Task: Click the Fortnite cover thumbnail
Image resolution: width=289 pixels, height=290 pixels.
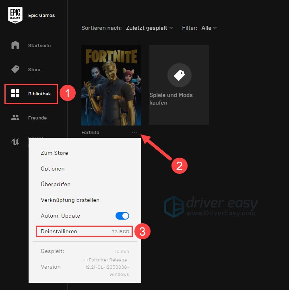Action: tap(111, 85)
